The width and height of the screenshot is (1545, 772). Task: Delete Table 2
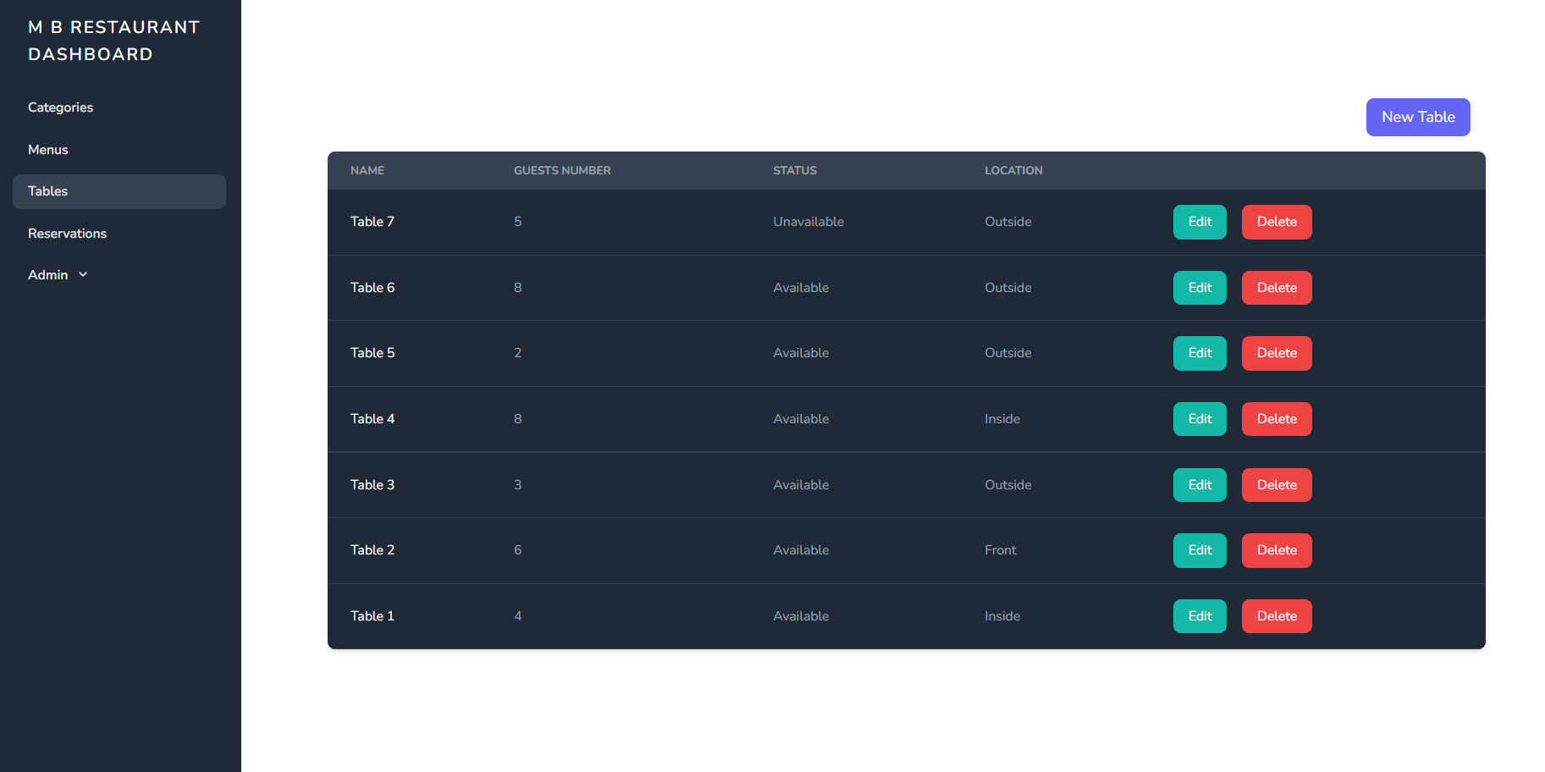pos(1277,550)
